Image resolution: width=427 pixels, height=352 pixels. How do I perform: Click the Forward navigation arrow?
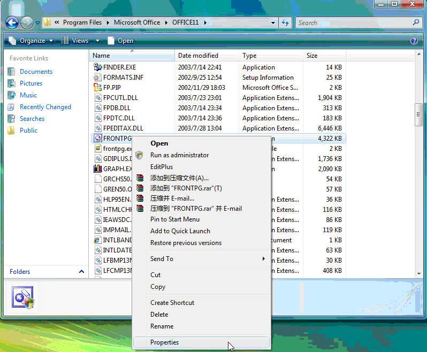27,22
